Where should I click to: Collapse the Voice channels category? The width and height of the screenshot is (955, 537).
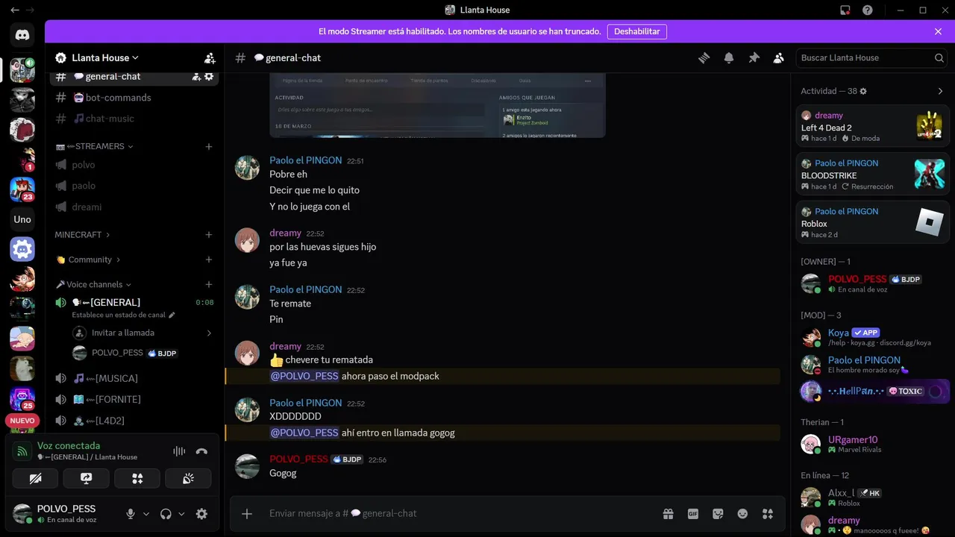coord(94,284)
